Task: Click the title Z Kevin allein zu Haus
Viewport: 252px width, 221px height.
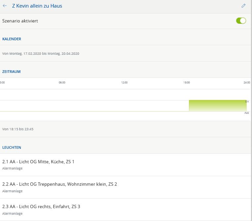Action: (x=37, y=6)
